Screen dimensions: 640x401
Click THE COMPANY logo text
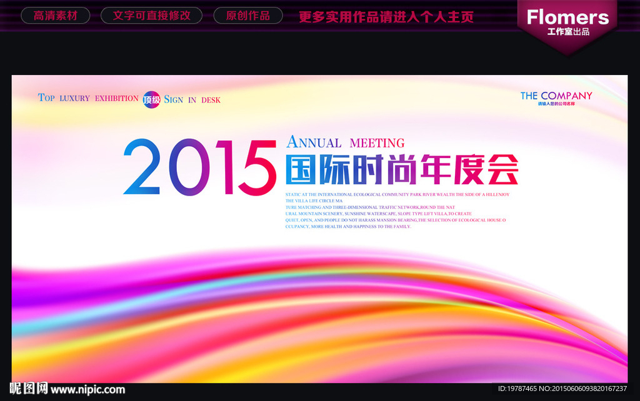[556, 96]
